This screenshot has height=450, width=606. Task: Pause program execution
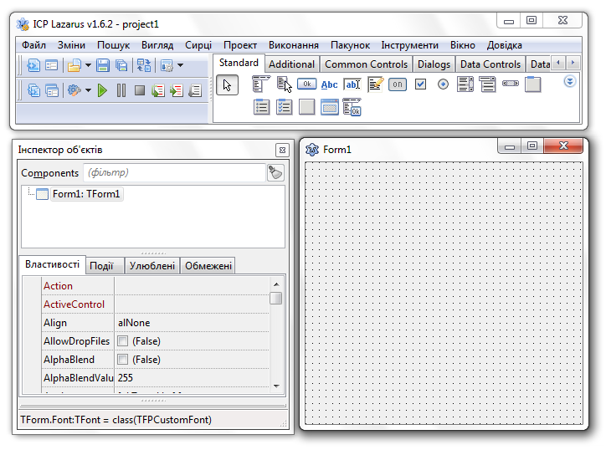pyautogui.click(x=121, y=91)
